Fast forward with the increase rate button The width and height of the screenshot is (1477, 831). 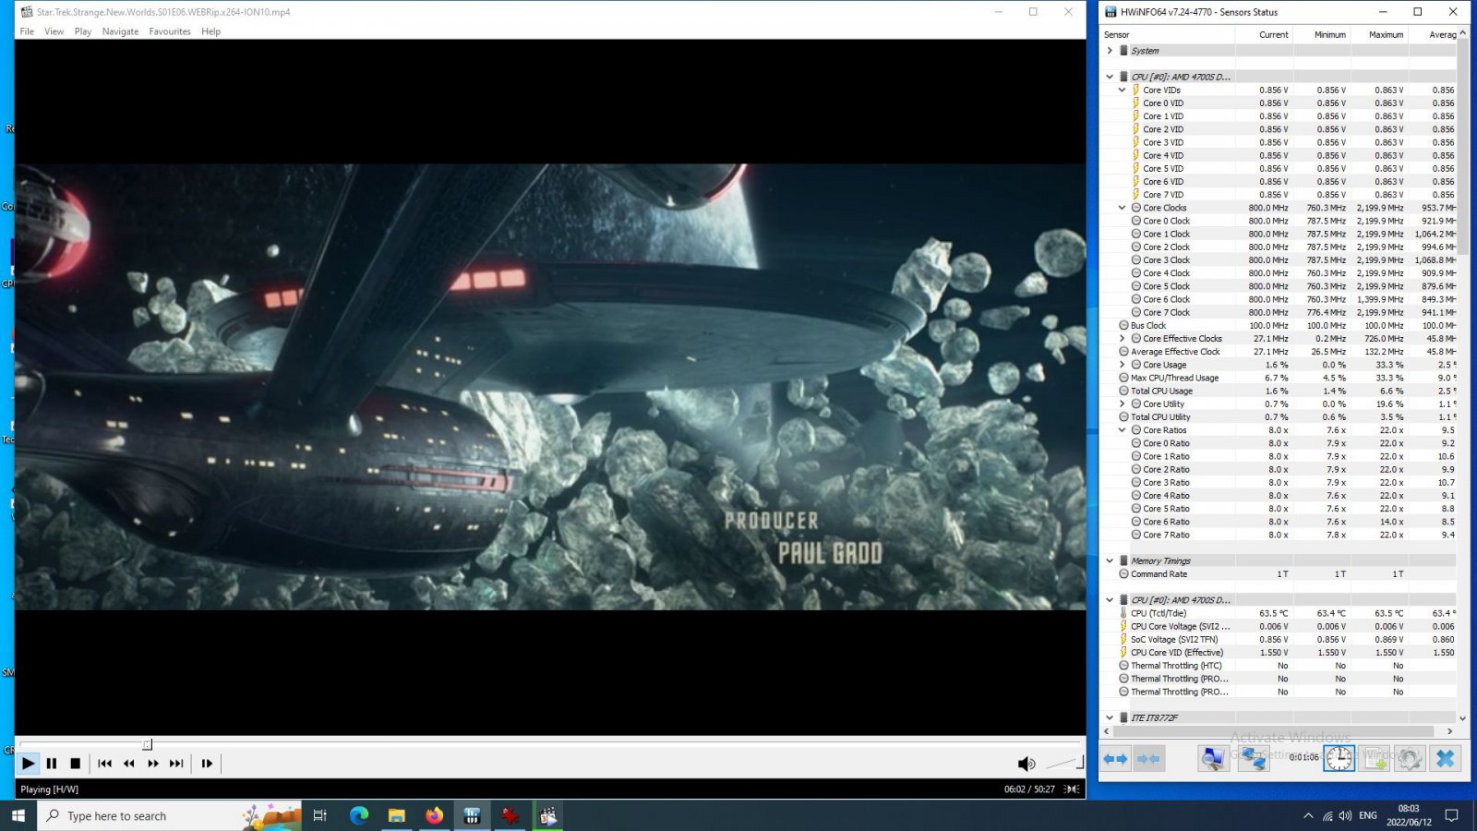pyautogui.click(x=152, y=764)
